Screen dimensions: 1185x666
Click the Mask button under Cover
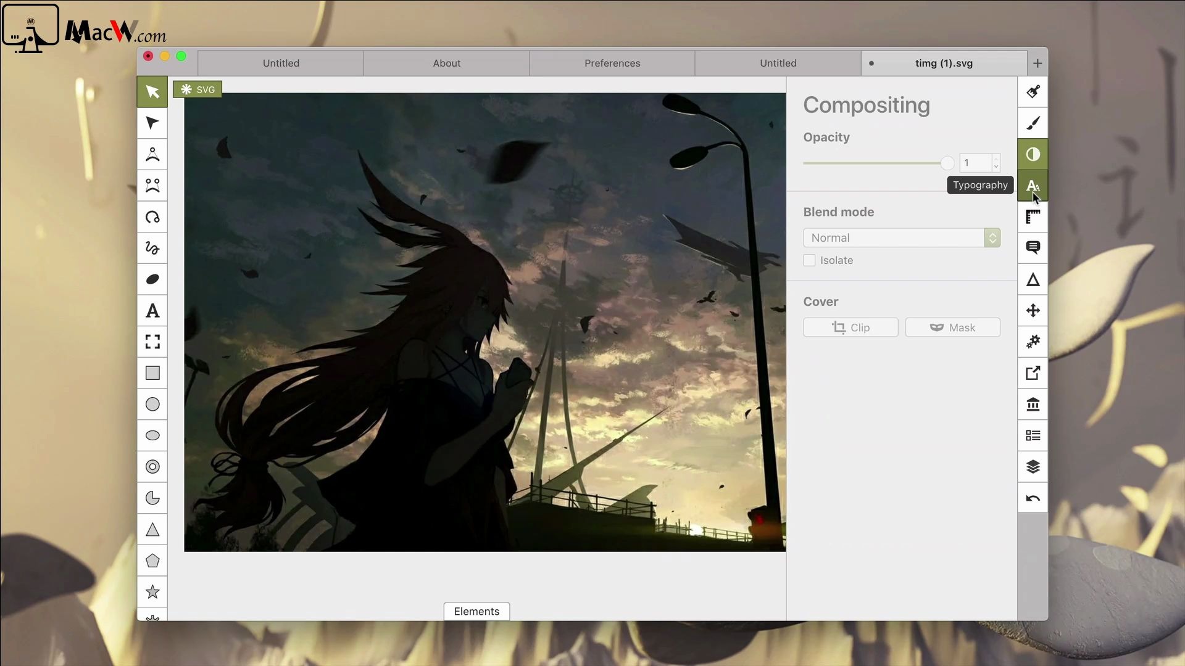point(952,327)
